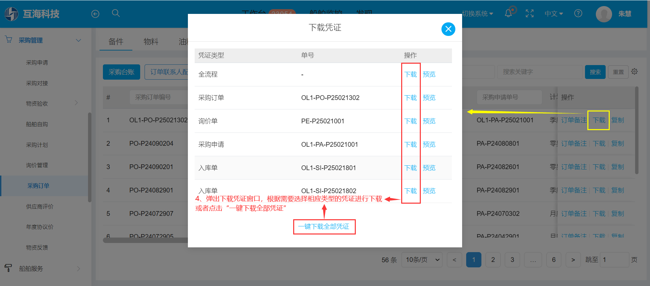650x286 pixels.
Task: Preview the 全流程 voucher
Action: point(429,74)
